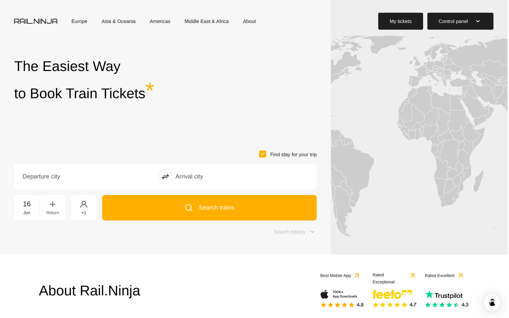
Task: Click the My tickets button
Action: 400,21
